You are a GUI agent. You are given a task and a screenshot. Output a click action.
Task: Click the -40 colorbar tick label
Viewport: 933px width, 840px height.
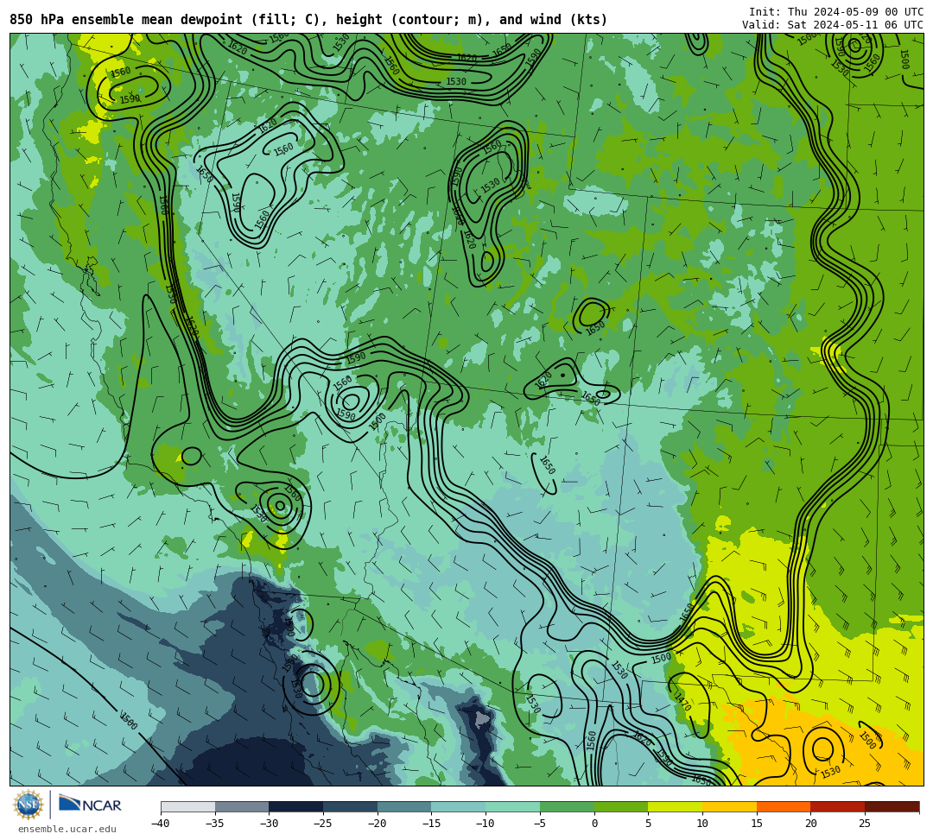coord(161,824)
